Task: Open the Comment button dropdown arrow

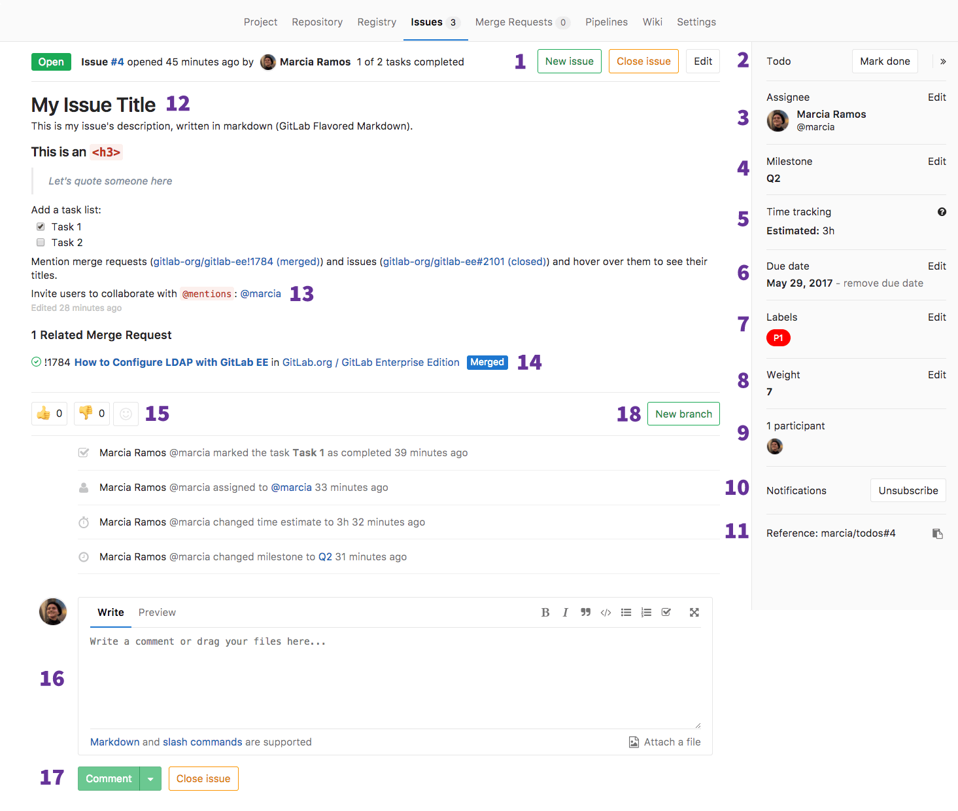Action: click(x=150, y=778)
